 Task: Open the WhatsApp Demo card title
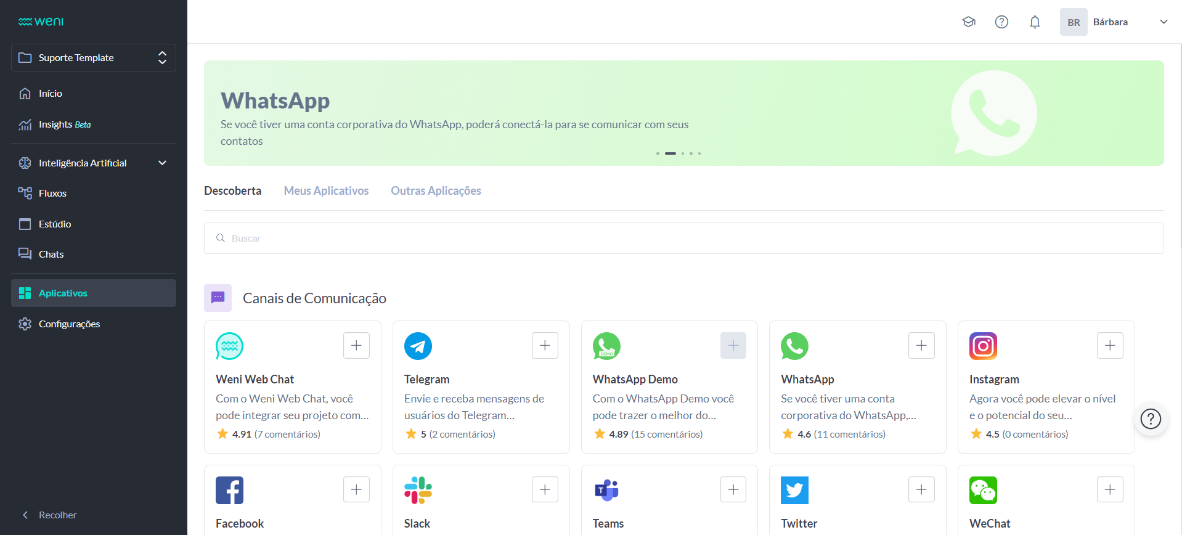[x=635, y=379]
